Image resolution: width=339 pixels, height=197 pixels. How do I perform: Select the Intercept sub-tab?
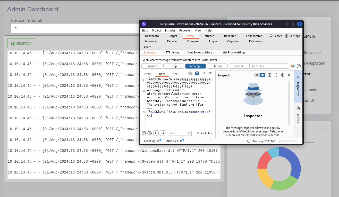tap(150, 52)
